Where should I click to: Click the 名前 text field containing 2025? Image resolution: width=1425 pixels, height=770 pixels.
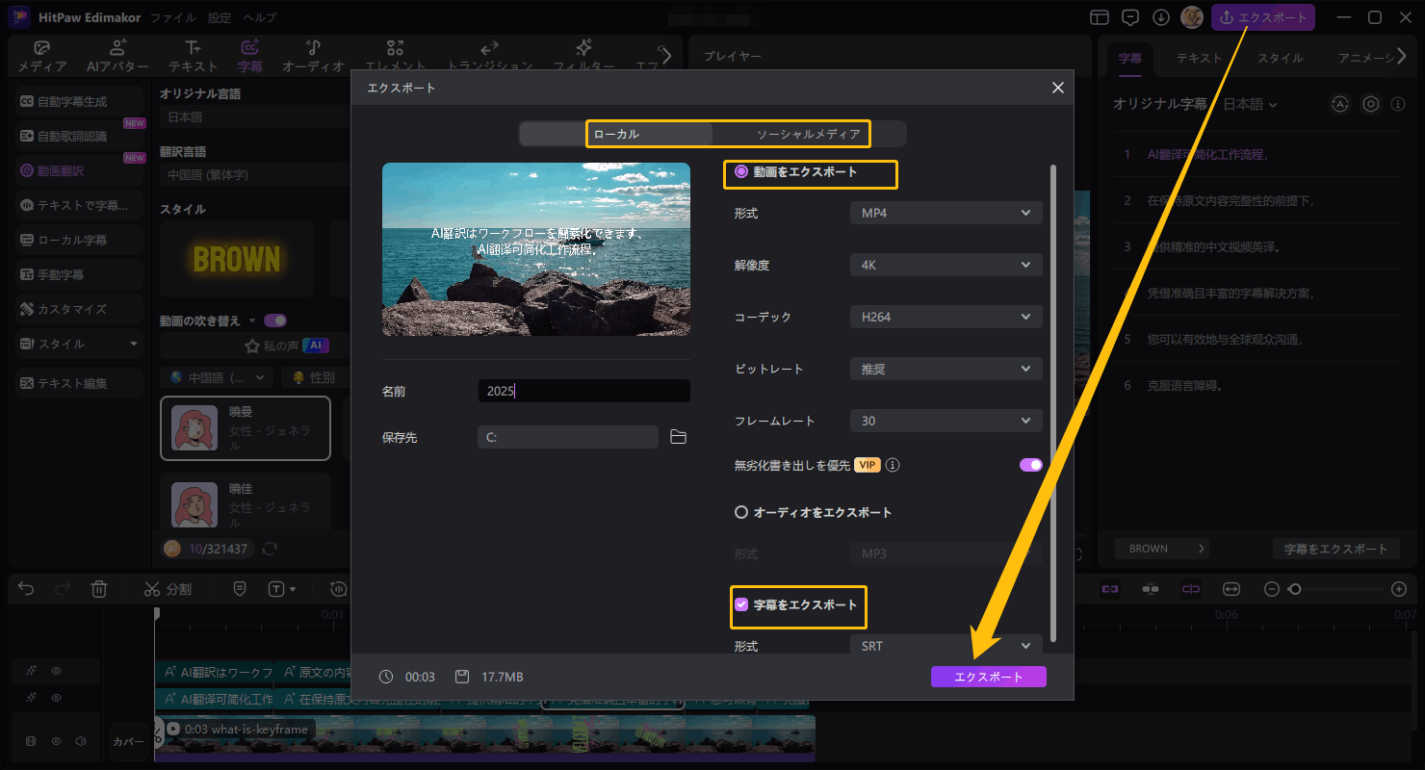(x=583, y=391)
